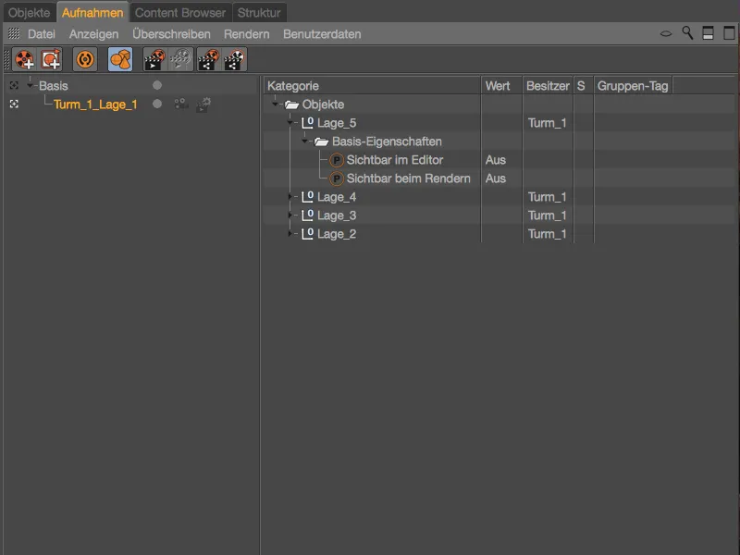Image resolution: width=740 pixels, height=555 pixels.
Task: Click the toolbar grip handle beside the icons
Action: (x=6, y=59)
